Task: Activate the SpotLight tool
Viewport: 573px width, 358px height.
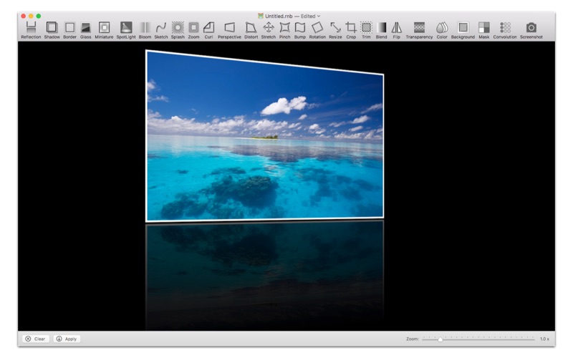Action: pyautogui.click(x=126, y=30)
